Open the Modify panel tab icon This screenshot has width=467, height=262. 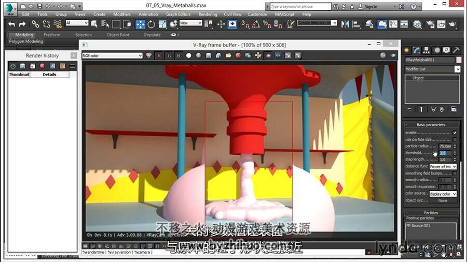417,50
